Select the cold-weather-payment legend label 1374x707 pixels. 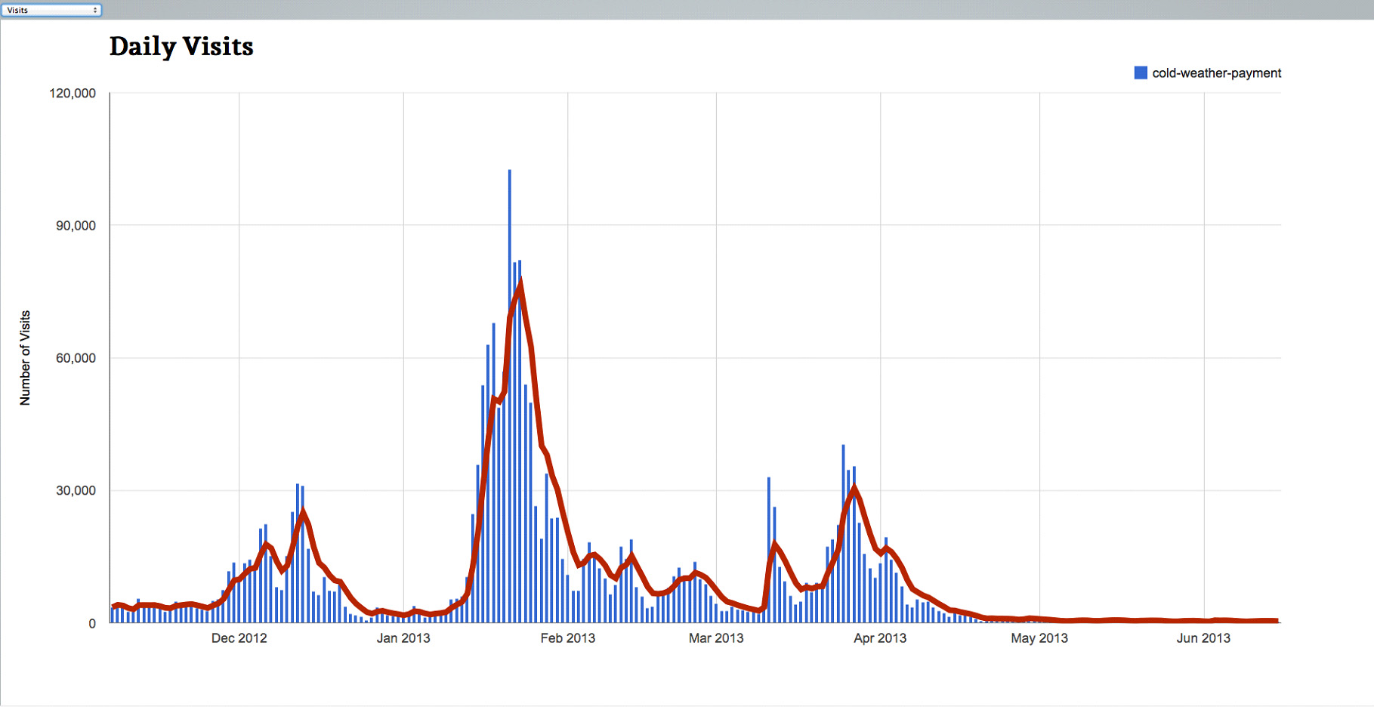pos(1216,73)
